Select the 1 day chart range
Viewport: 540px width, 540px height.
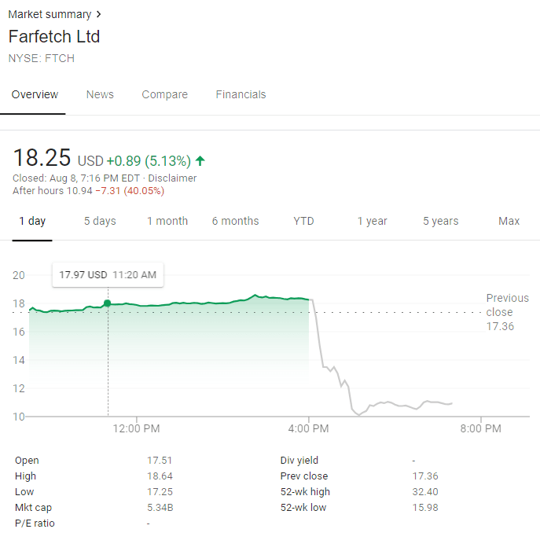click(x=32, y=221)
